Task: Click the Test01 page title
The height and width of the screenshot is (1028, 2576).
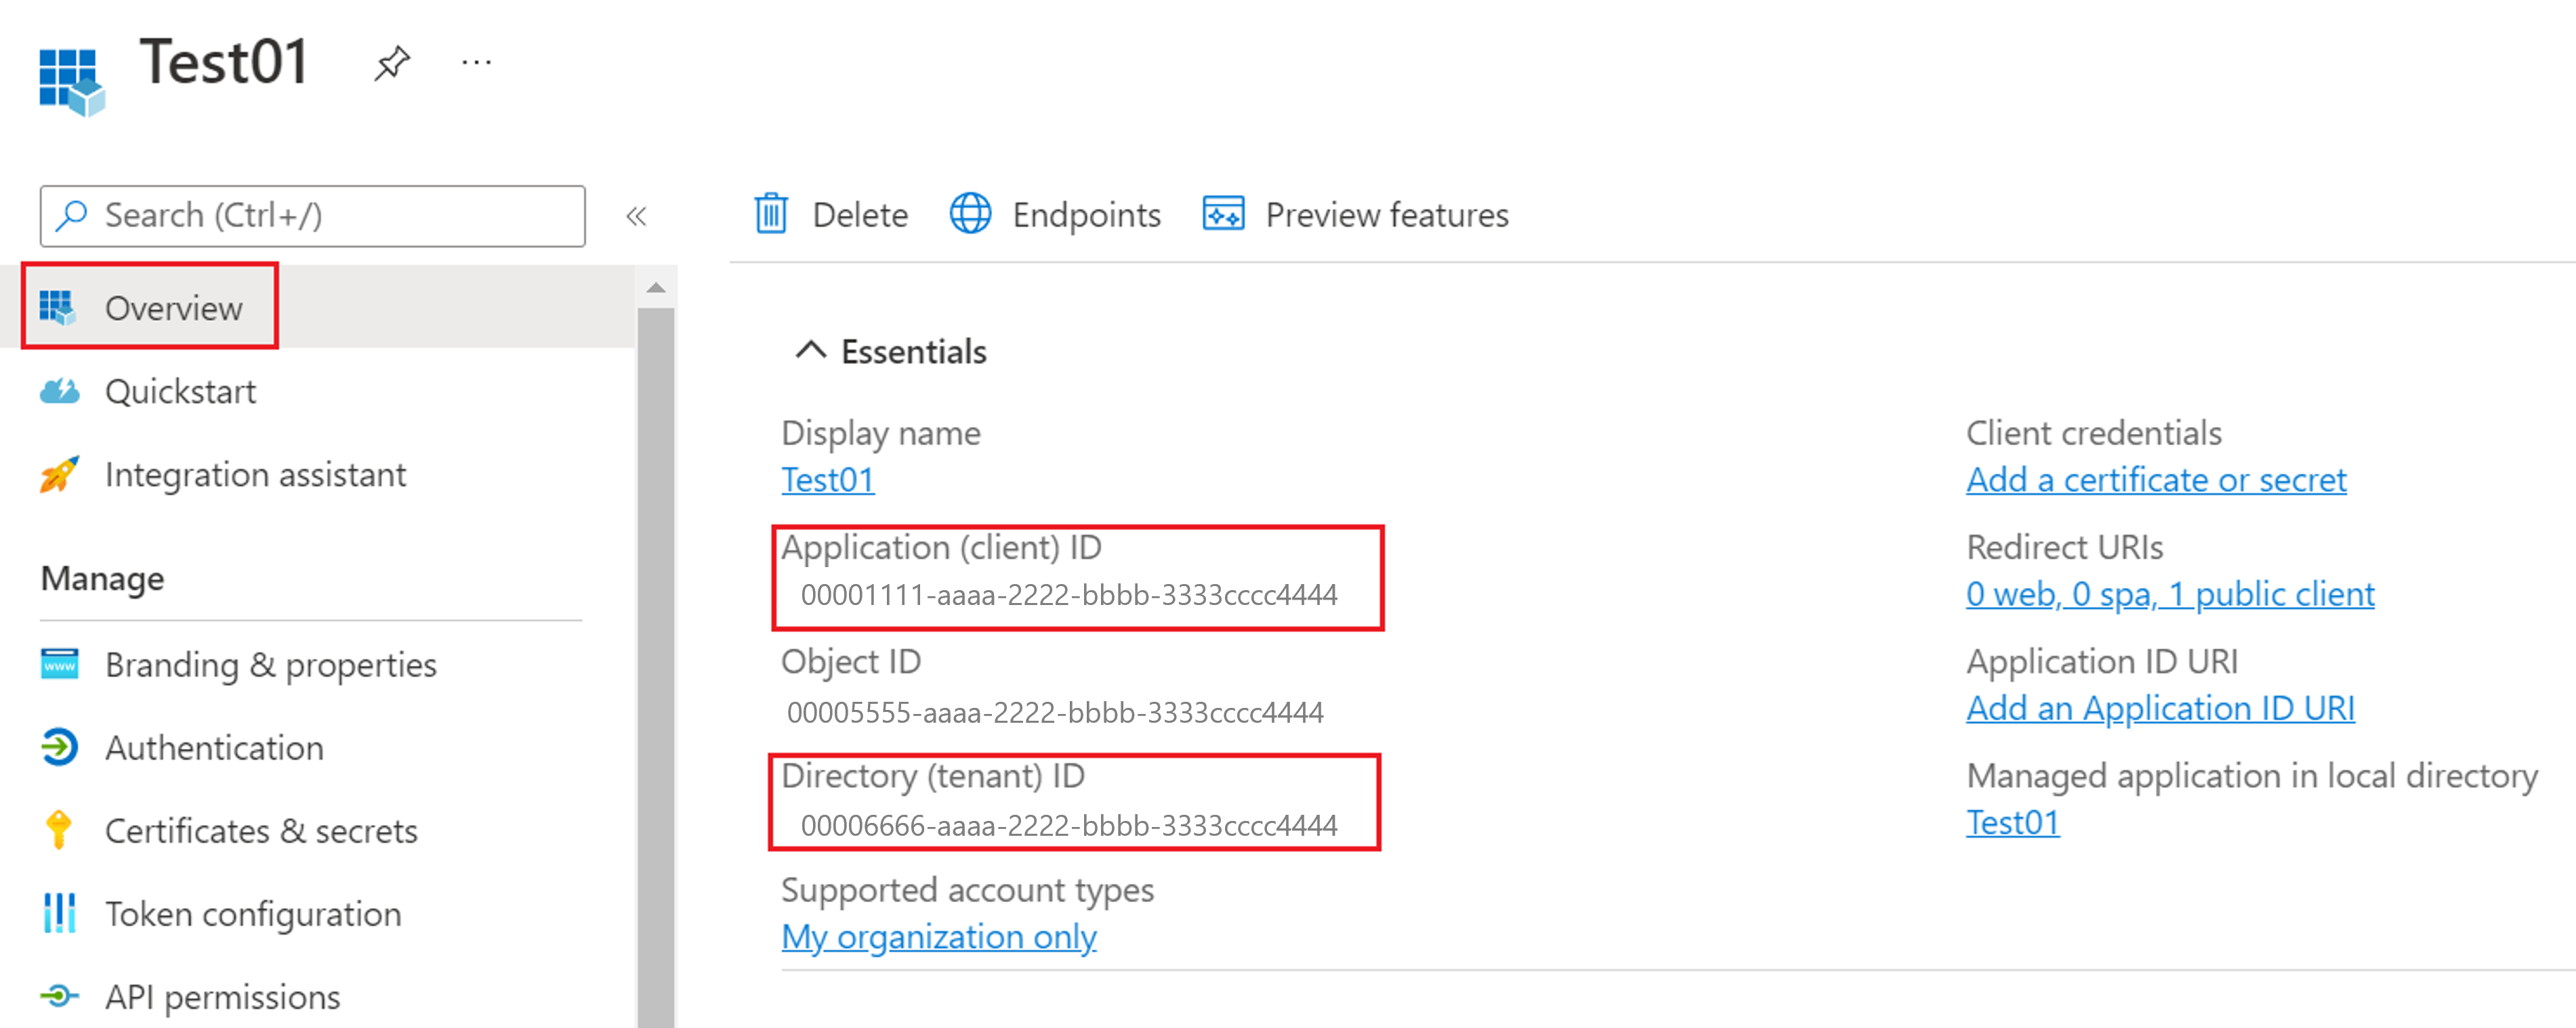Action: click(x=224, y=62)
